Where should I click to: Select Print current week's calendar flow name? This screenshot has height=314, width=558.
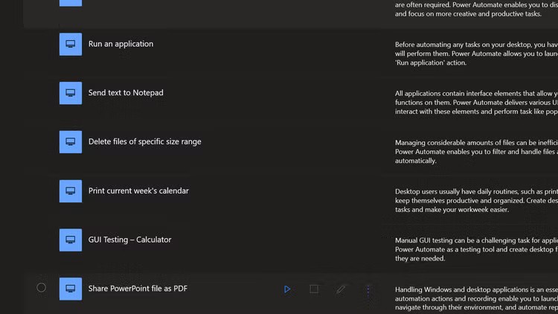(138, 191)
